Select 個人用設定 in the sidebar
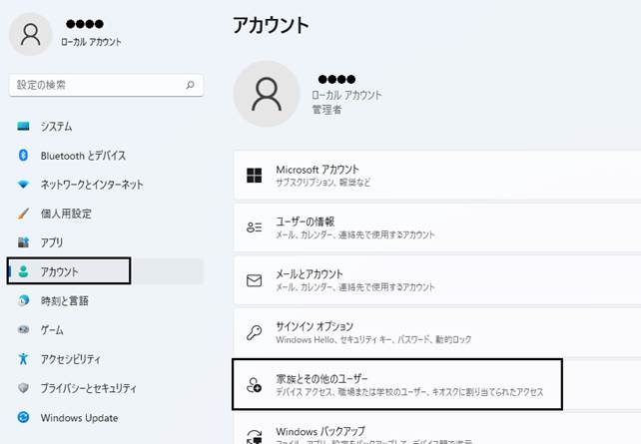This screenshot has width=641, height=444. (106, 214)
